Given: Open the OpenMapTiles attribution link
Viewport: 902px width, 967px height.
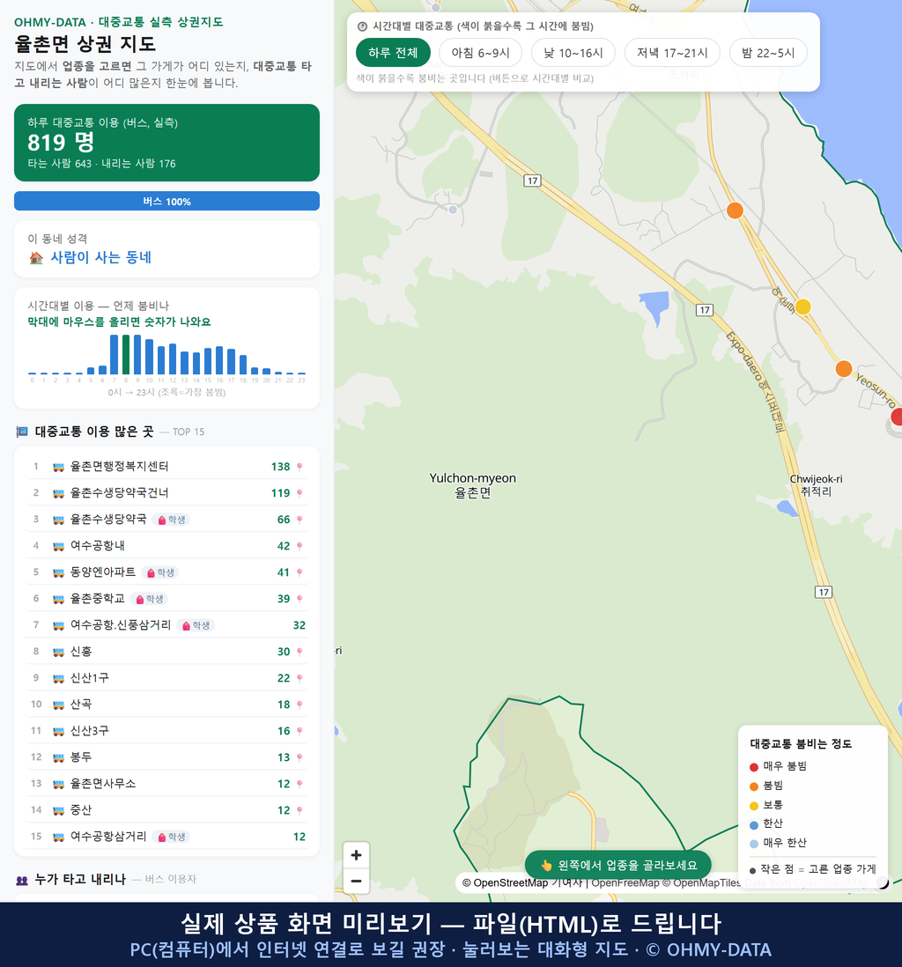Looking at the screenshot, I should click(702, 883).
